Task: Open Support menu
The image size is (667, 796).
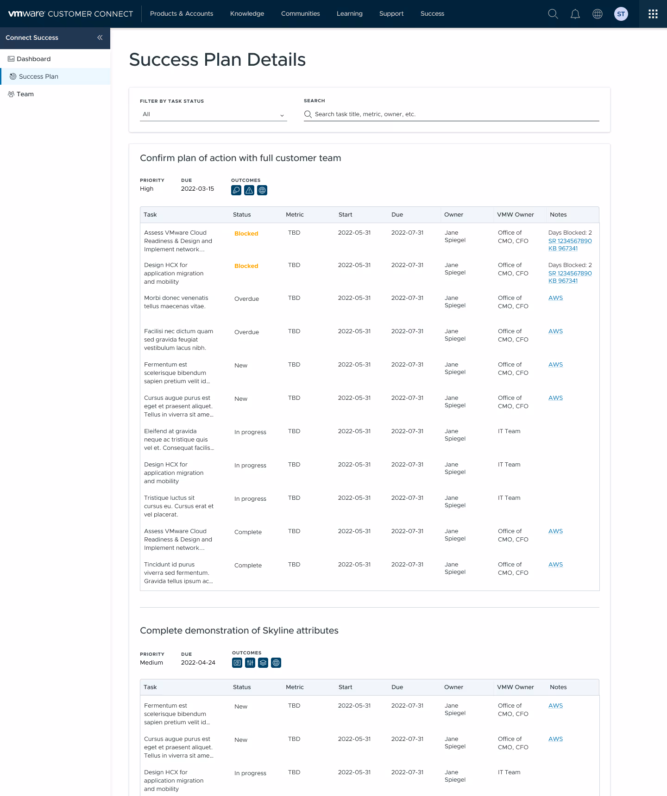Action: point(391,14)
